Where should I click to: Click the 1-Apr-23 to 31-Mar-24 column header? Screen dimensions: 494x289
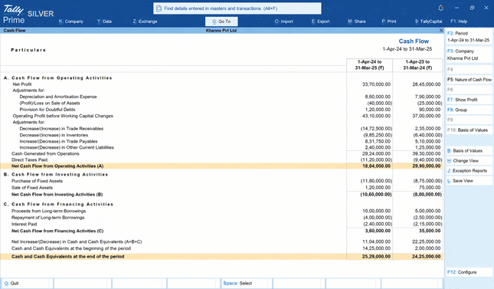point(417,65)
